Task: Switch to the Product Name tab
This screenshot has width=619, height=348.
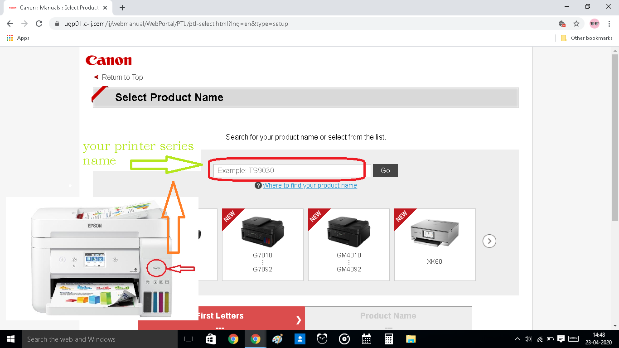Action: coord(388,319)
